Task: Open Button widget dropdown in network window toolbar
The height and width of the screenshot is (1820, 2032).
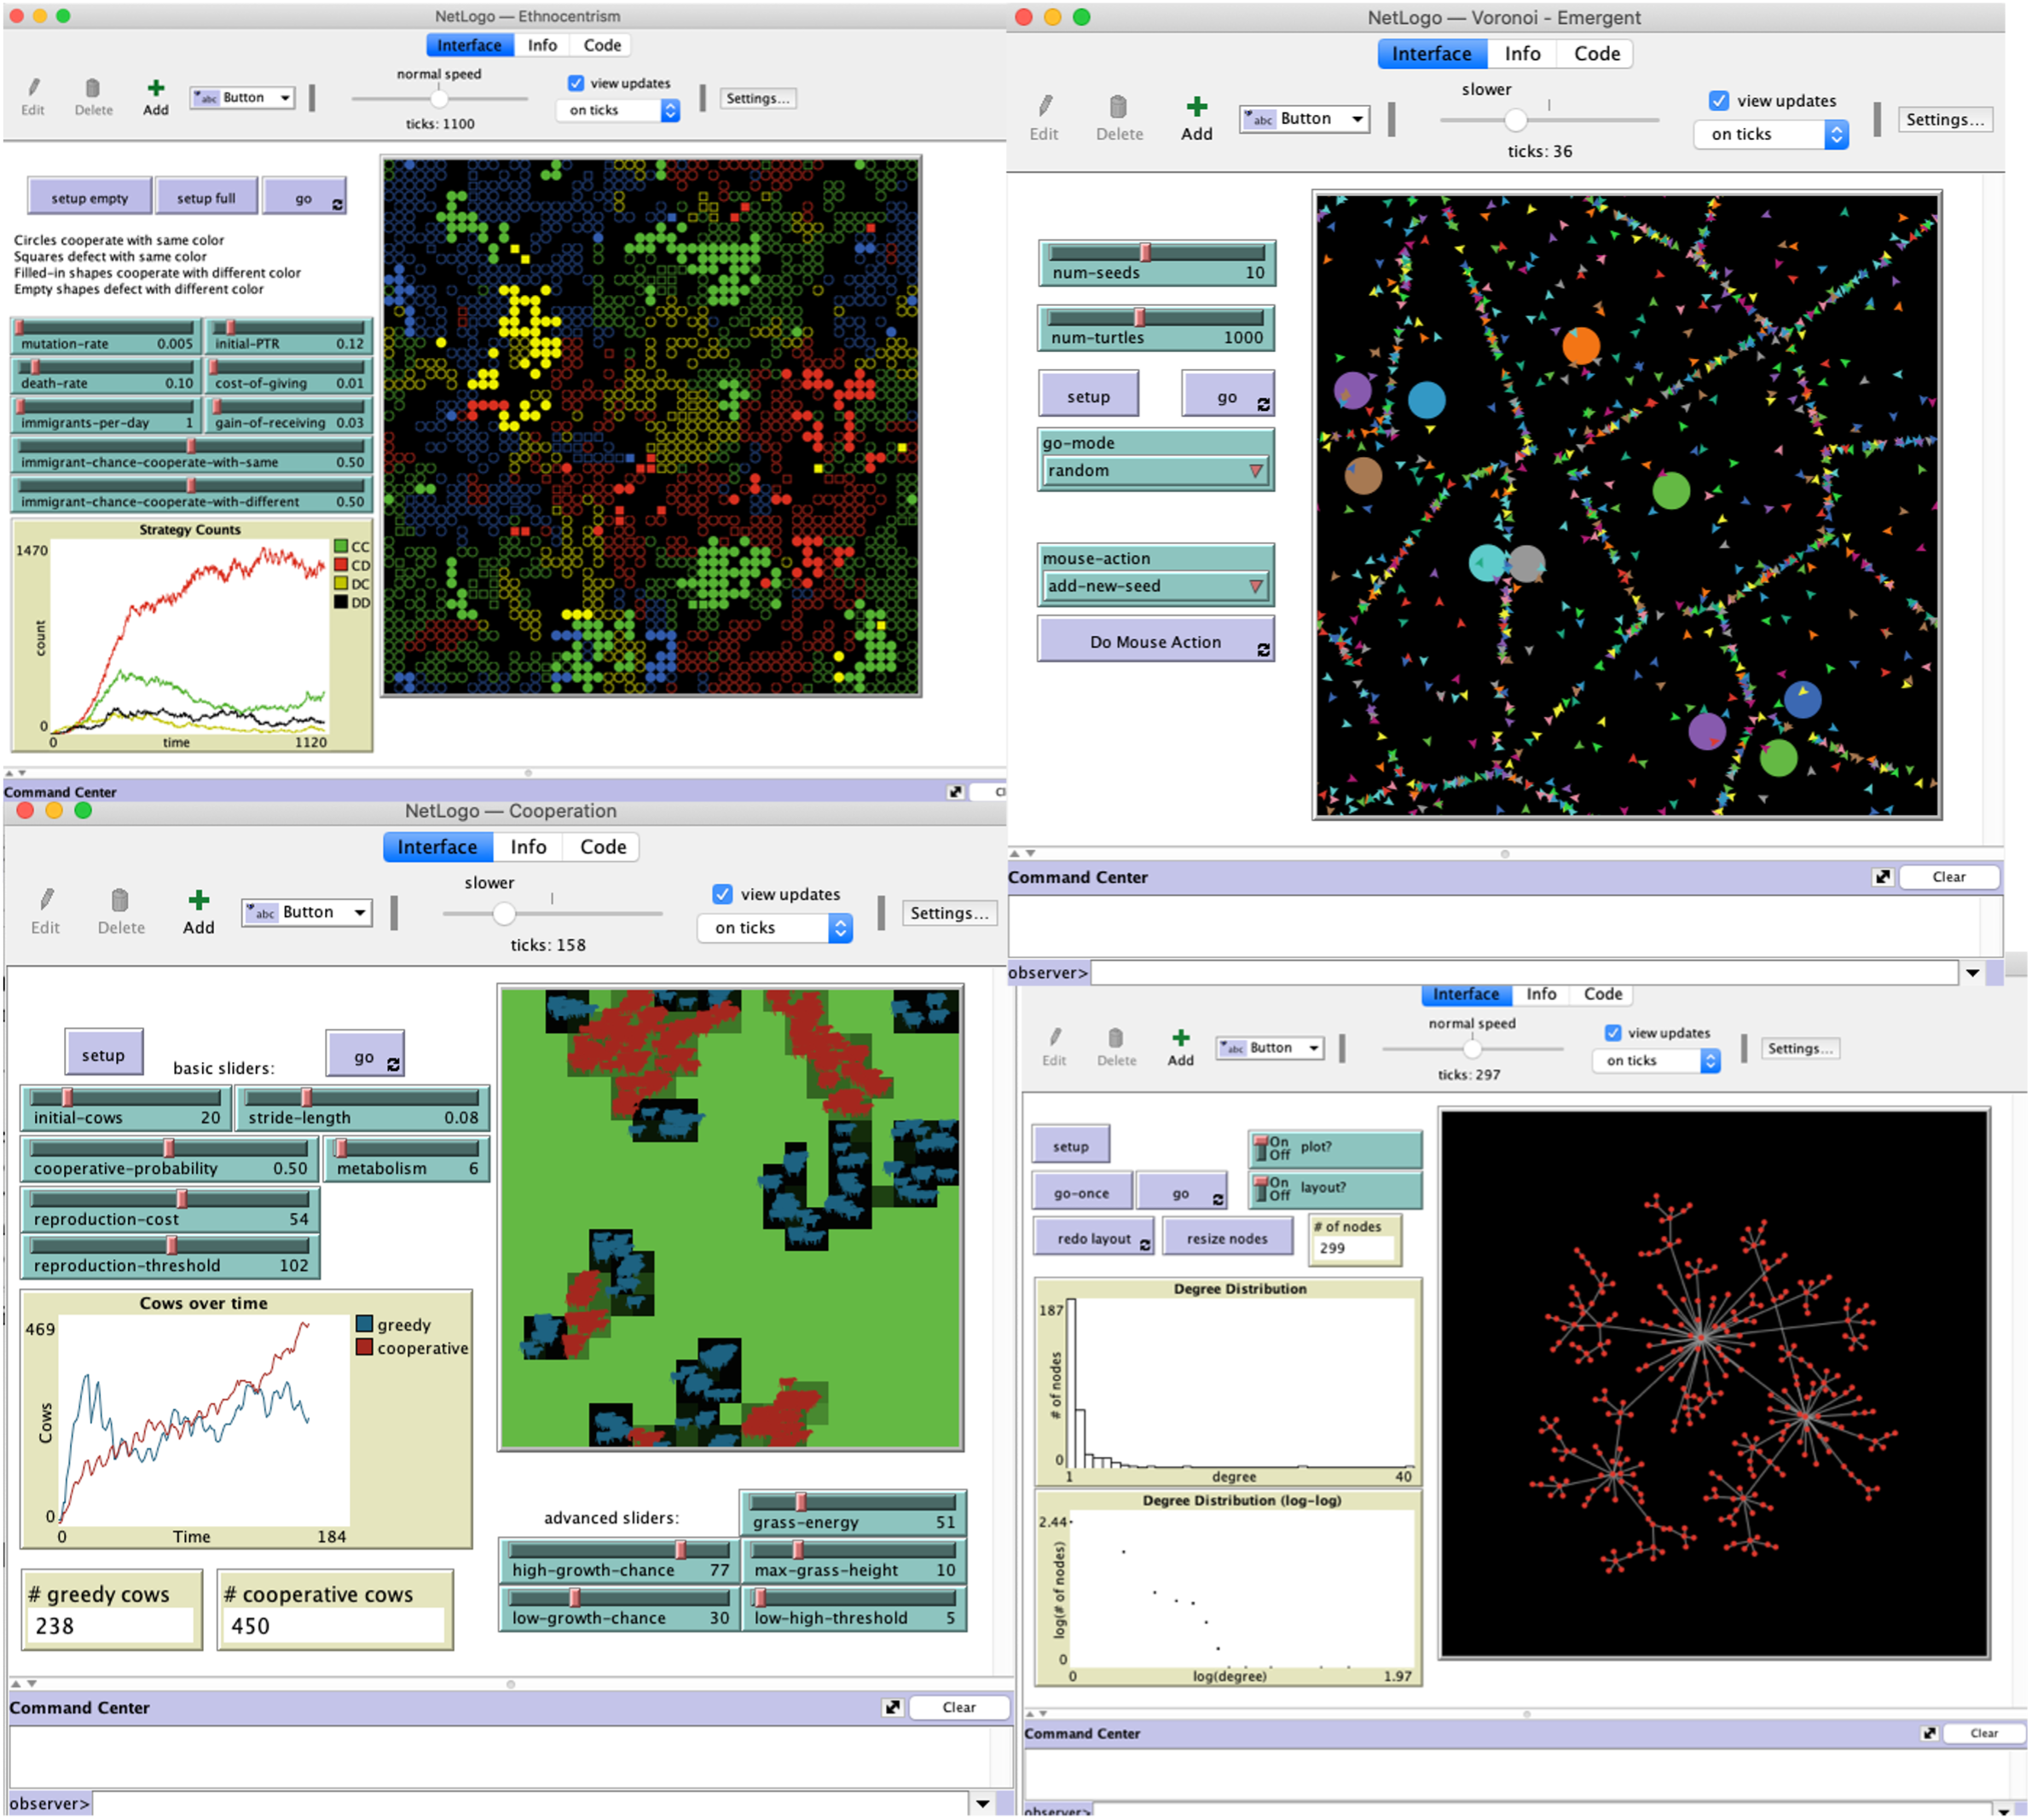Action: pyautogui.click(x=1270, y=1048)
